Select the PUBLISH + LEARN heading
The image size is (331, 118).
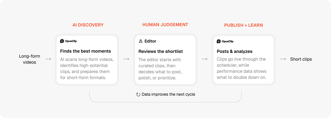click(244, 25)
